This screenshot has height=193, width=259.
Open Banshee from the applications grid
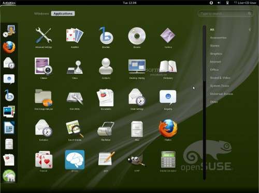[106, 36]
